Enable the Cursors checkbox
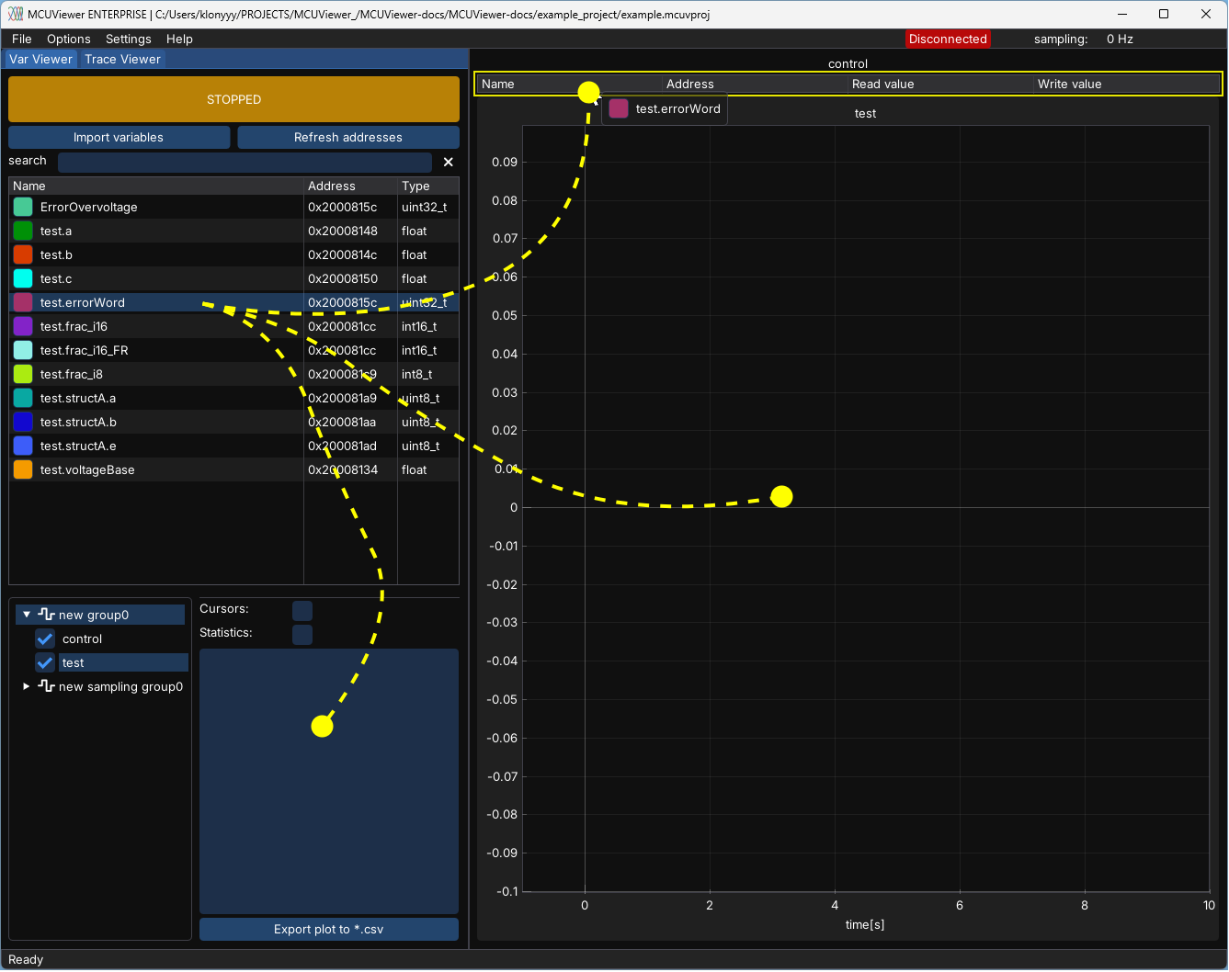The image size is (1229, 972). [302, 610]
